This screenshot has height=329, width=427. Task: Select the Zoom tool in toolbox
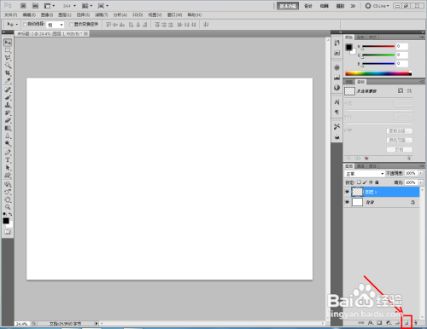(x=8, y=207)
